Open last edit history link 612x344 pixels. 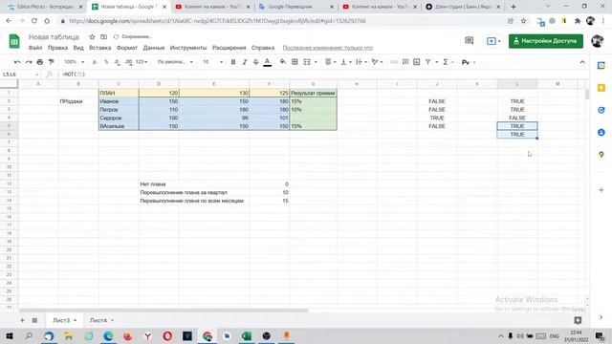(x=327, y=48)
